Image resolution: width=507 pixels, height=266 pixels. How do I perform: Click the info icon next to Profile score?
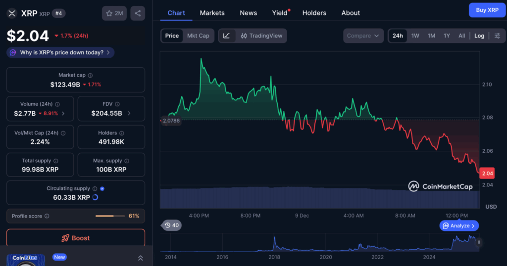point(47,216)
